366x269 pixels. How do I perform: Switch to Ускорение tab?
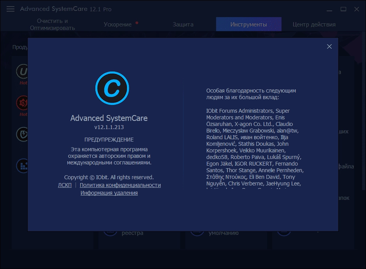118,24
